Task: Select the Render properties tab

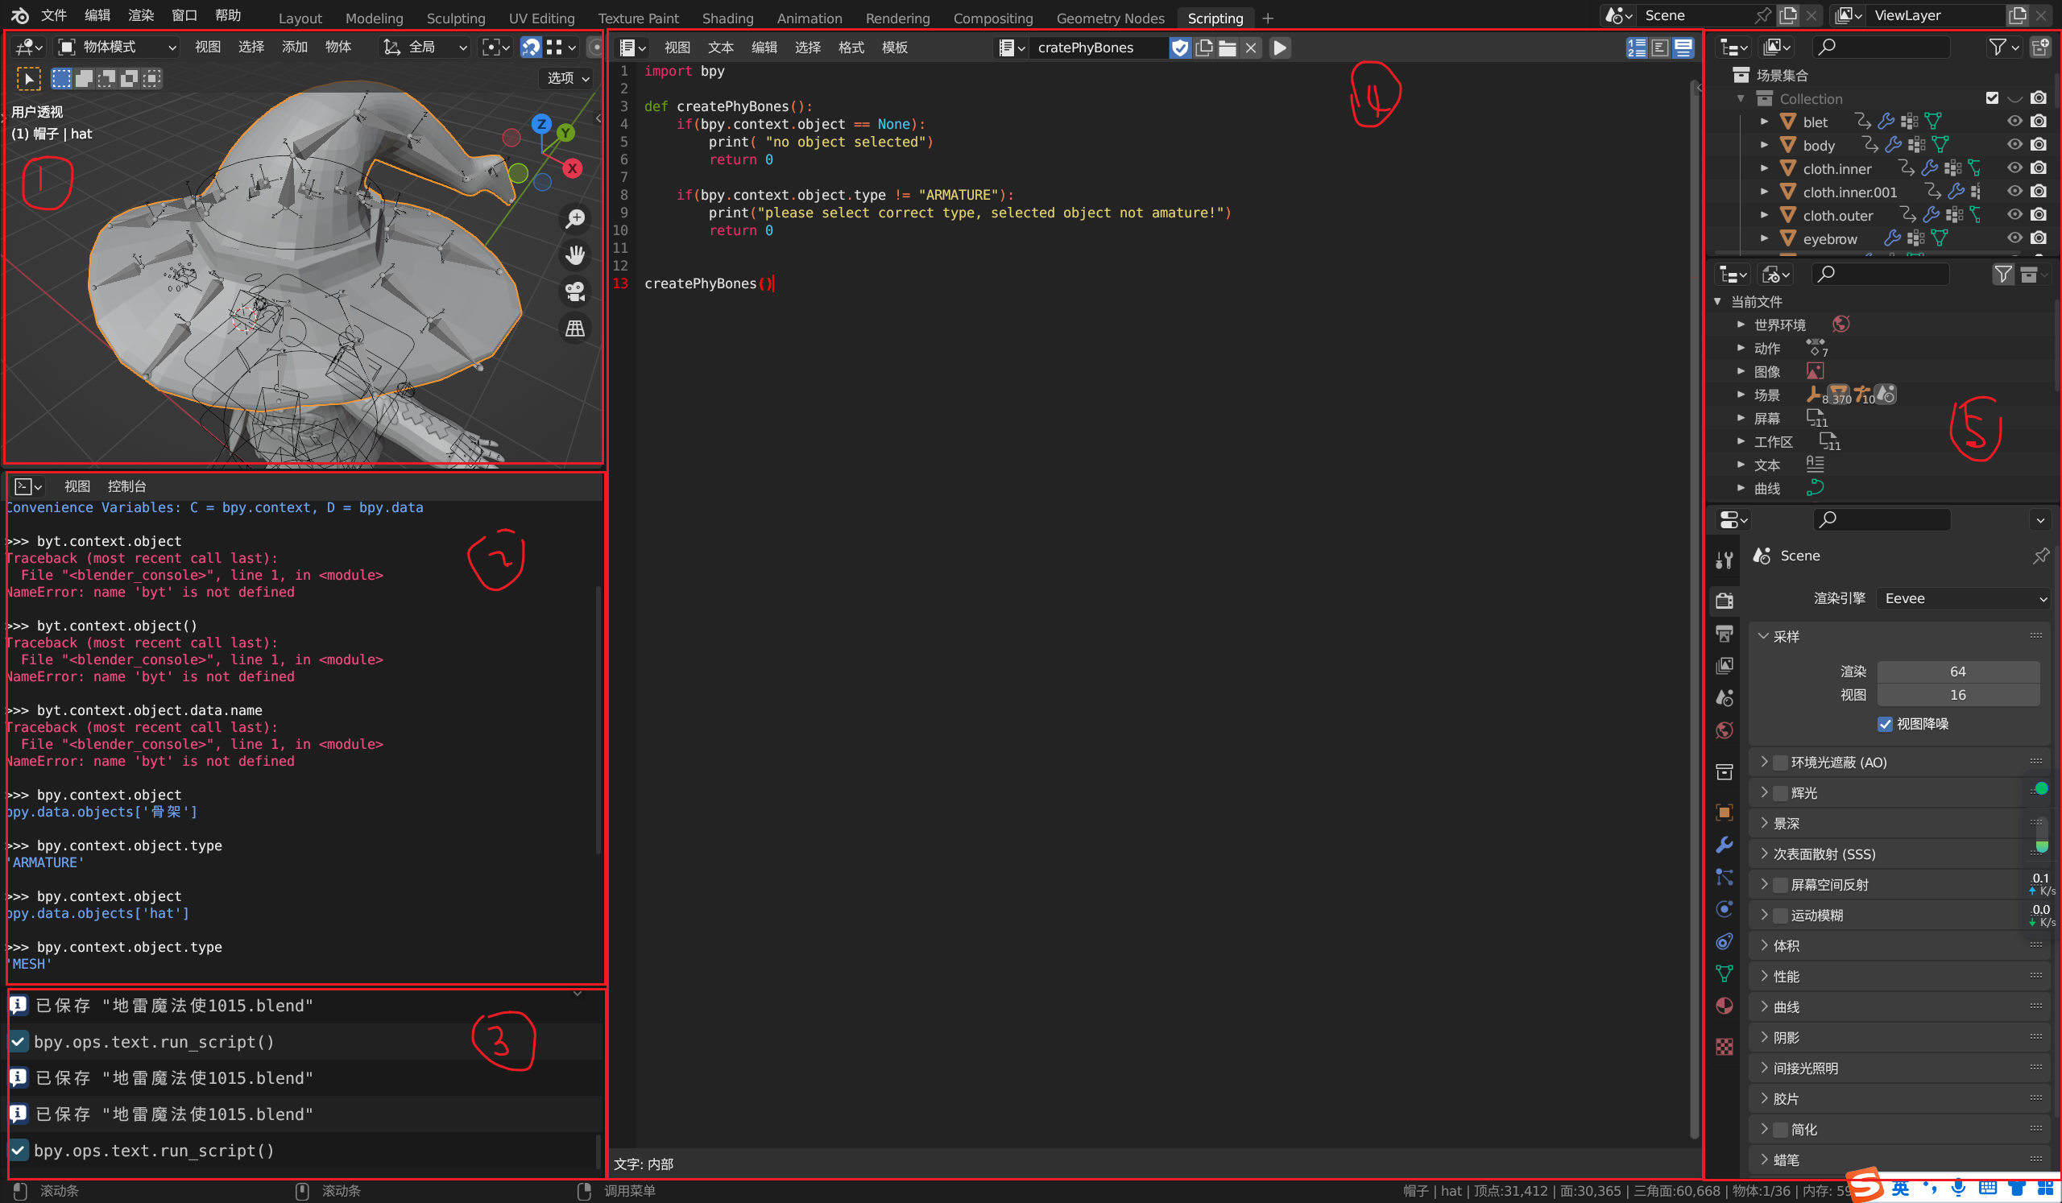Action: point(1725,600)
